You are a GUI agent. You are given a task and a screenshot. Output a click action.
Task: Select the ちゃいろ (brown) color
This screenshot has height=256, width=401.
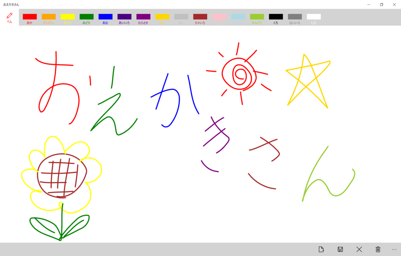point(200,17)
